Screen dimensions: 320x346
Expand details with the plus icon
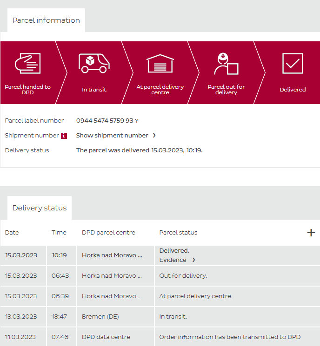(x=311, y=233)
